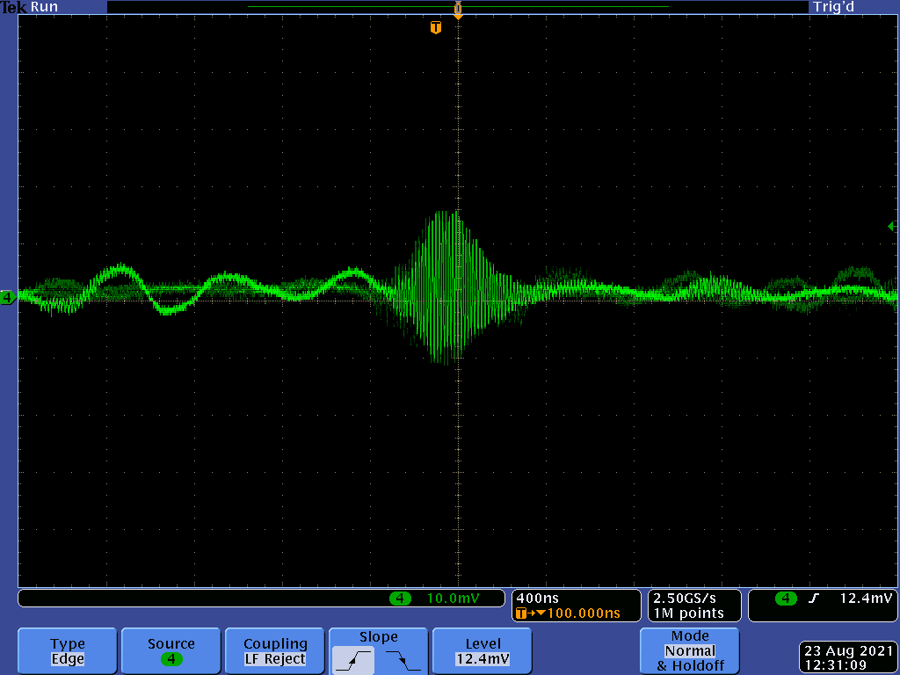
Task: Select the rising edge slope icon
Action: tap(353, 658)
